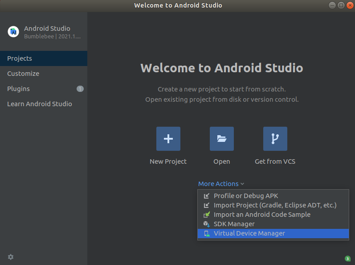Click the Android Studio product name
The width and height of the screenshot is (355, 265).
click(x=47, y=29)
